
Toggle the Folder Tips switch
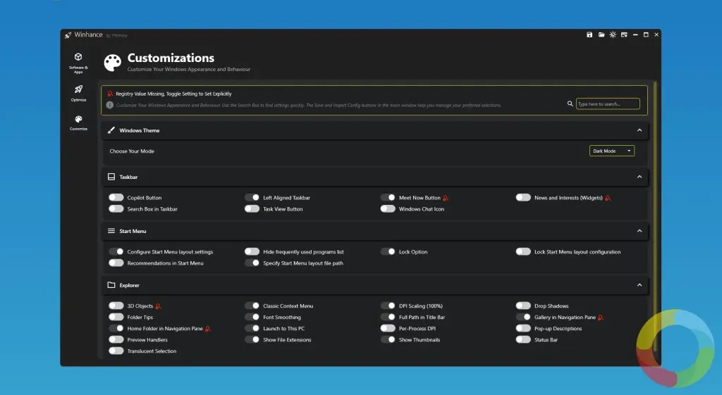(116, 317)
